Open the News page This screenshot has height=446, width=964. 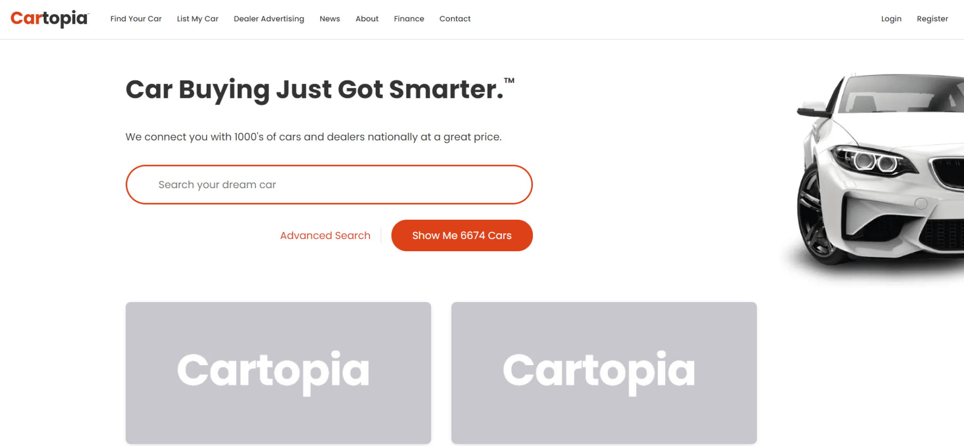[329, 19]
